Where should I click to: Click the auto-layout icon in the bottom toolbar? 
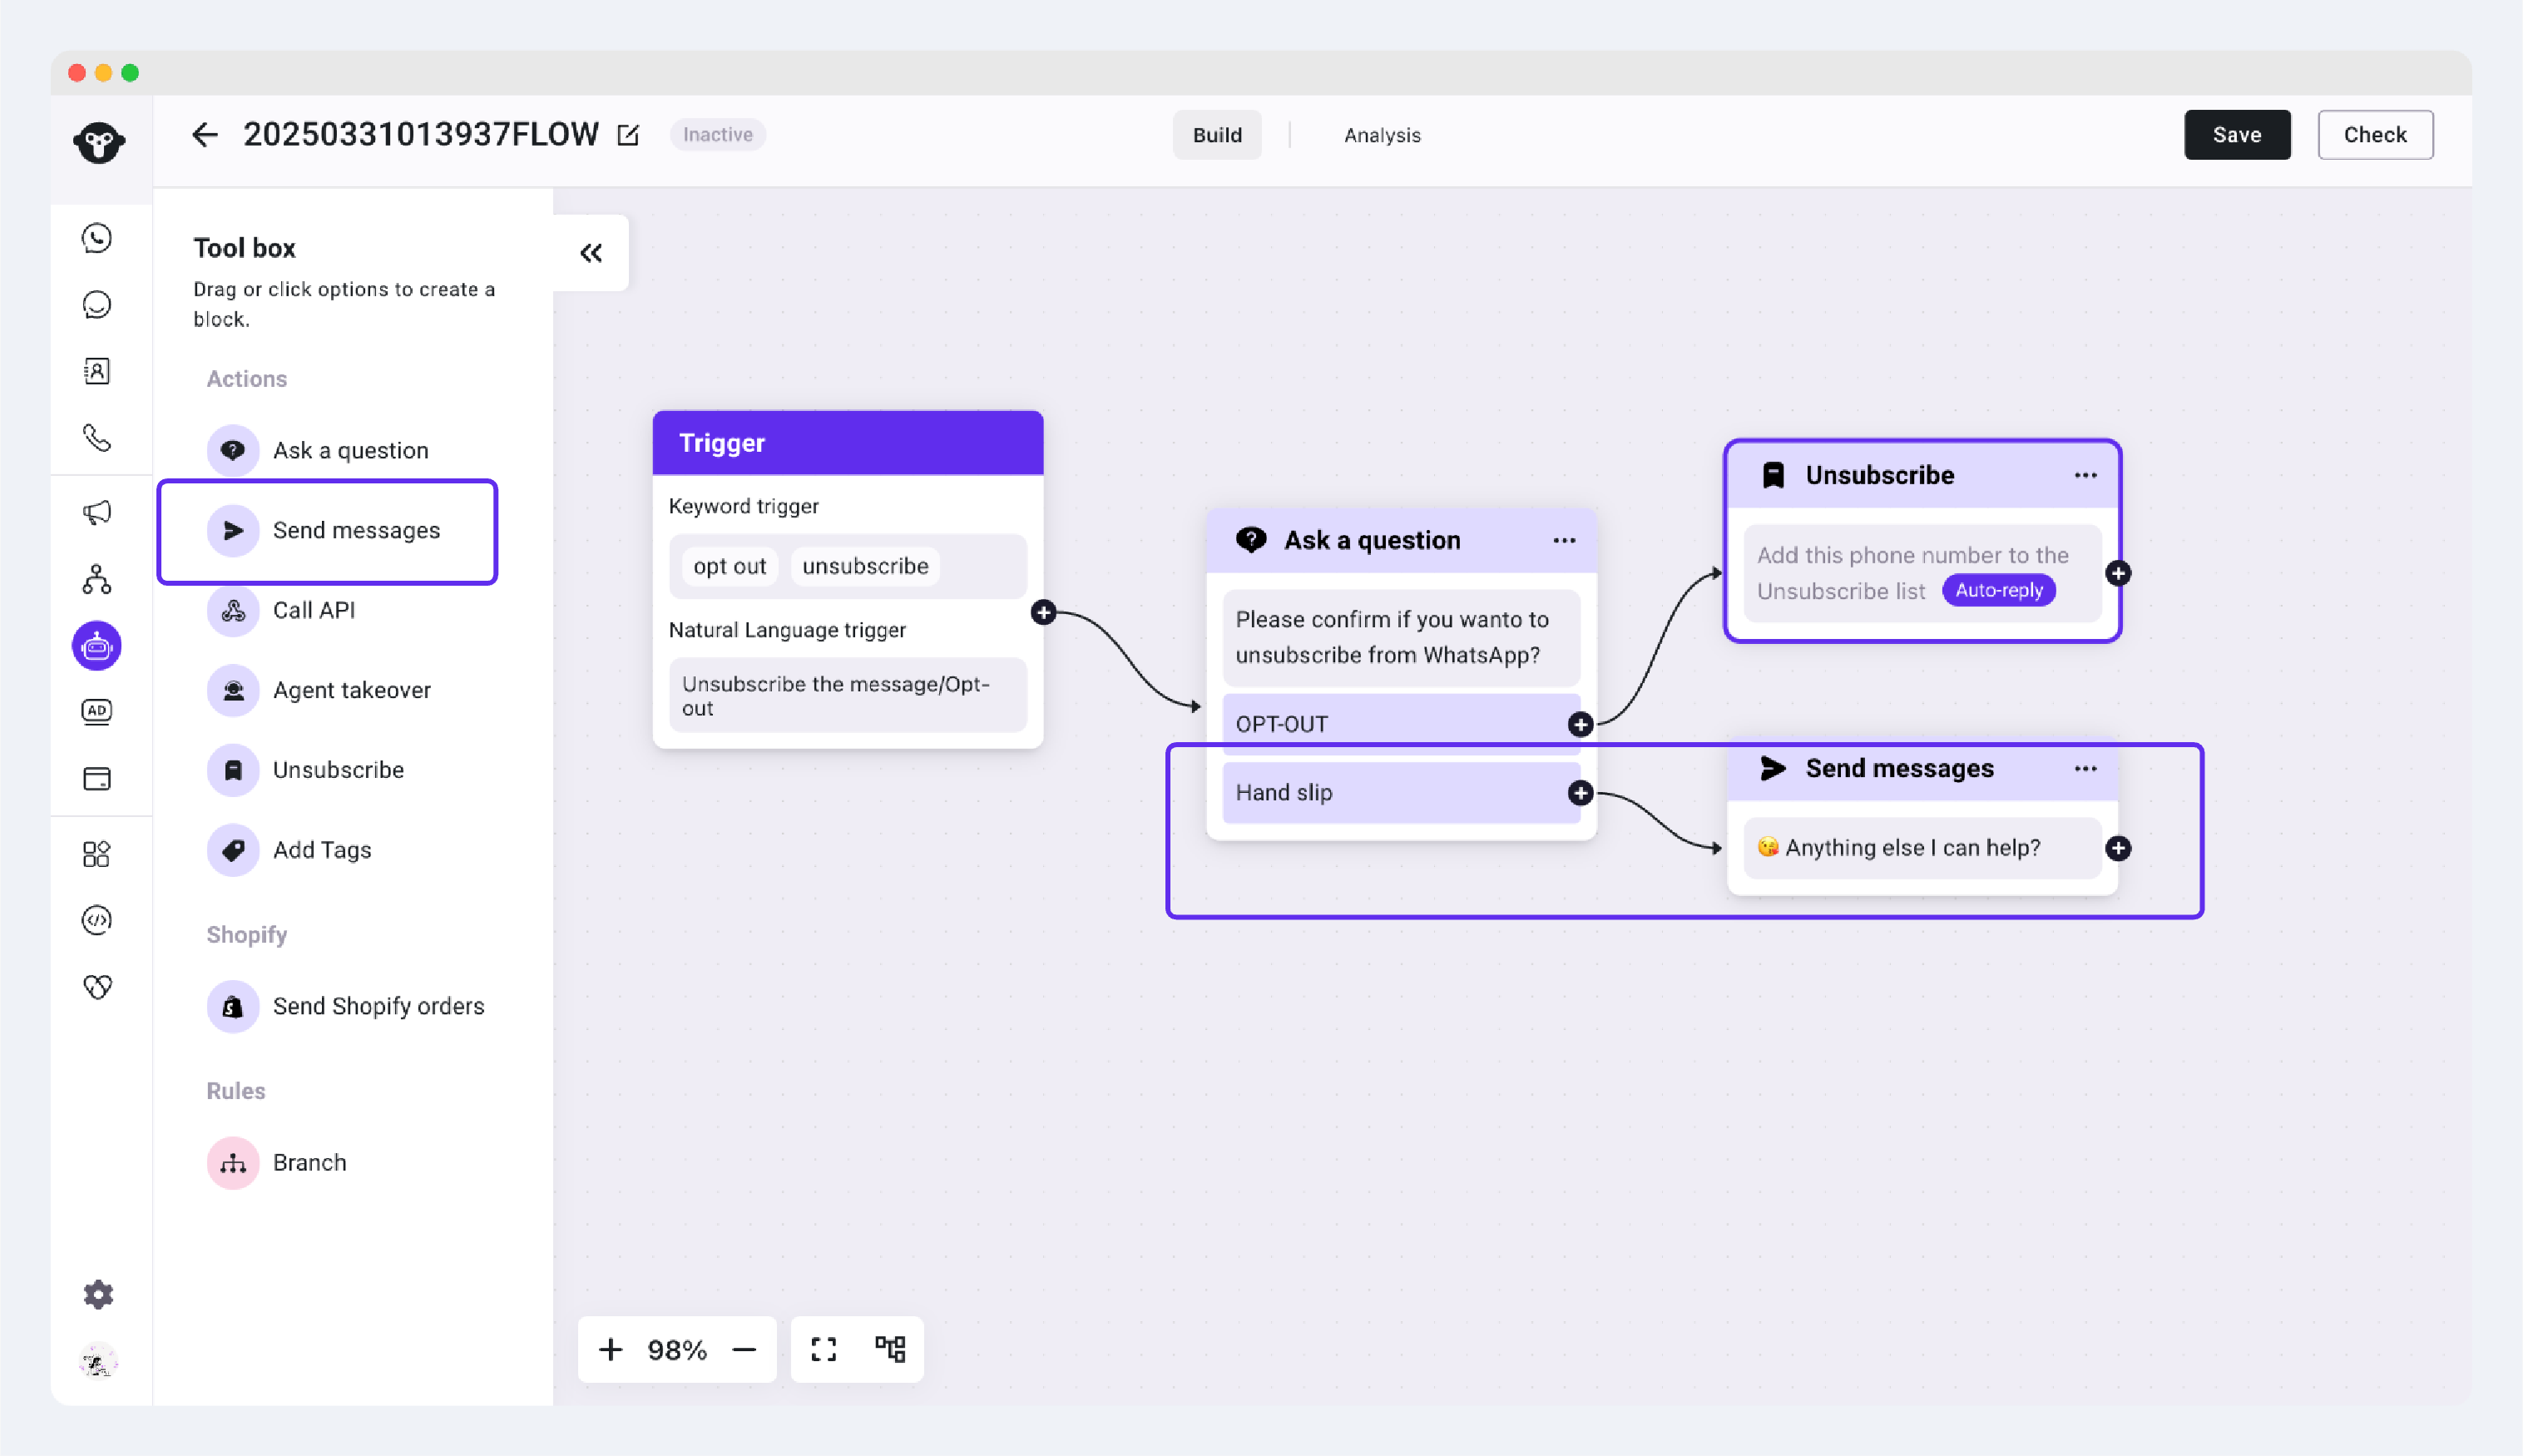(x=889, y=1349)
